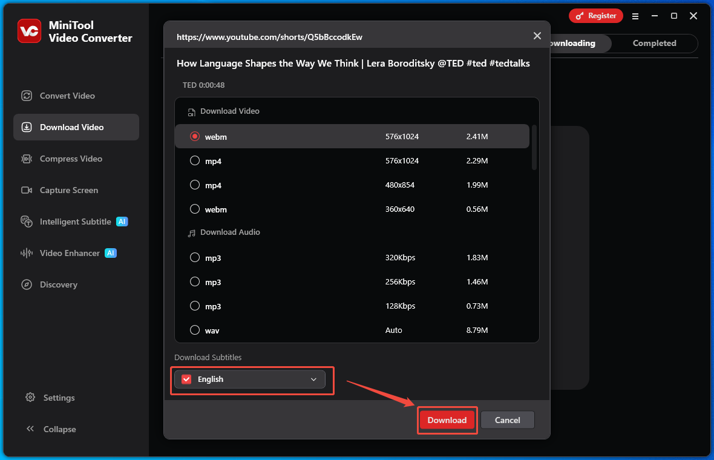The image size is (714, 460).
Task: Click the Download Video section header icon
Action: [x=192, y=111]
